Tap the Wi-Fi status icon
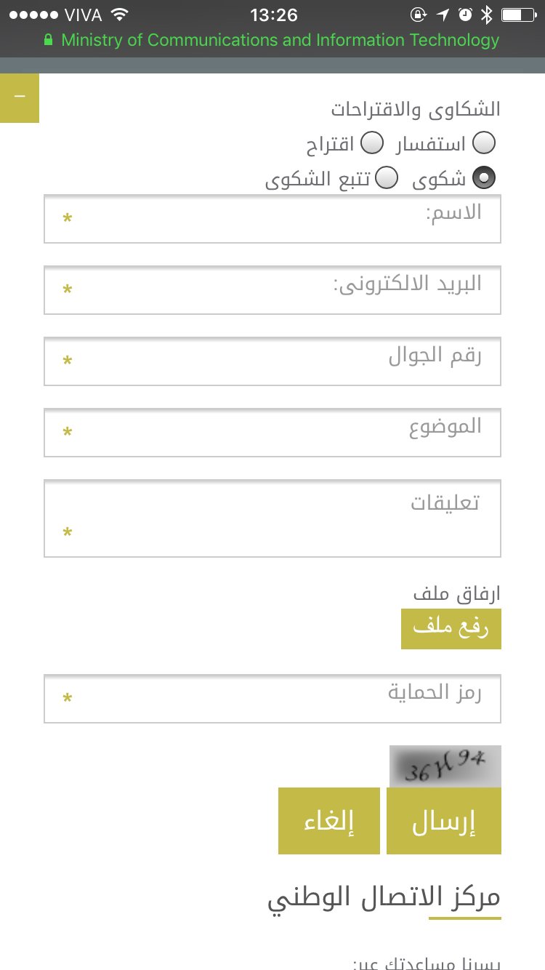Viewport: 545px width, 970px height. click(x=120, y=15)
